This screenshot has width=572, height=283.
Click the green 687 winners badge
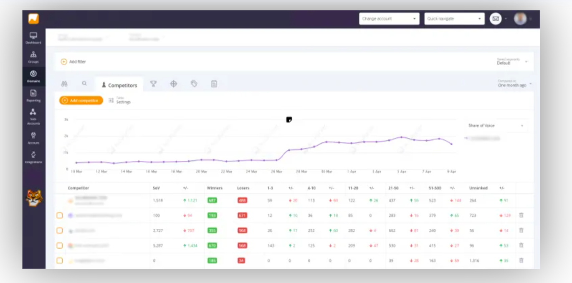[x=212, y=200]
